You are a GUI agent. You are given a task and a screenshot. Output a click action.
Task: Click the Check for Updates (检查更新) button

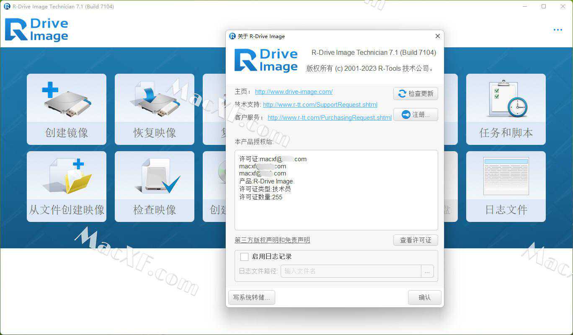pos(416,94)
